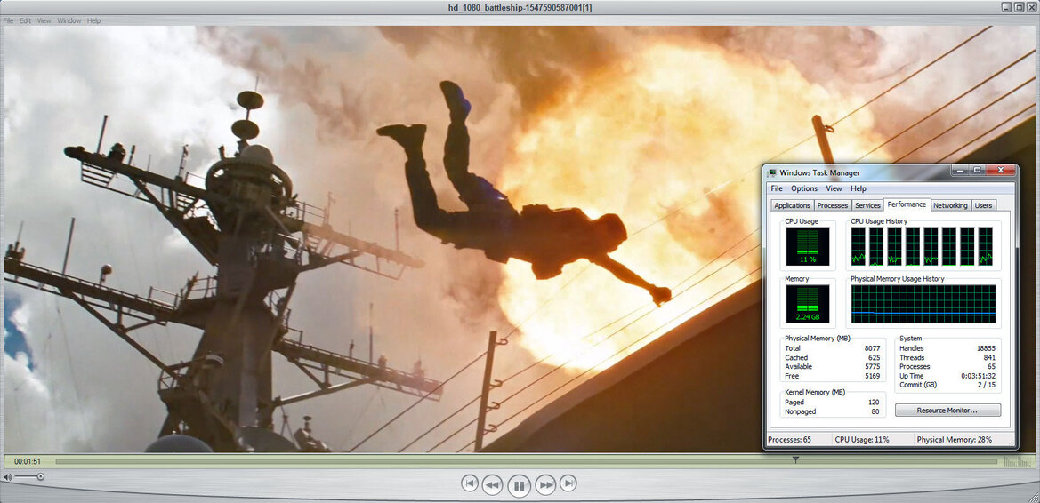
Task: Open the QuickTime Help menu
Action: coord(94,20)
